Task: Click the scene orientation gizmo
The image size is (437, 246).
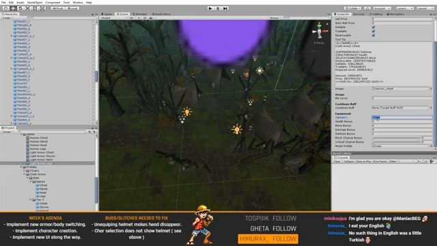Action: pyautogui.click(x=320, y=31)
